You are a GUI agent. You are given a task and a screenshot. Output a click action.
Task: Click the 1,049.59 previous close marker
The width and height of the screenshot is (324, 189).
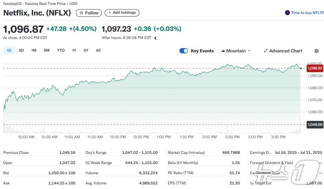click(x=314, y=124)
